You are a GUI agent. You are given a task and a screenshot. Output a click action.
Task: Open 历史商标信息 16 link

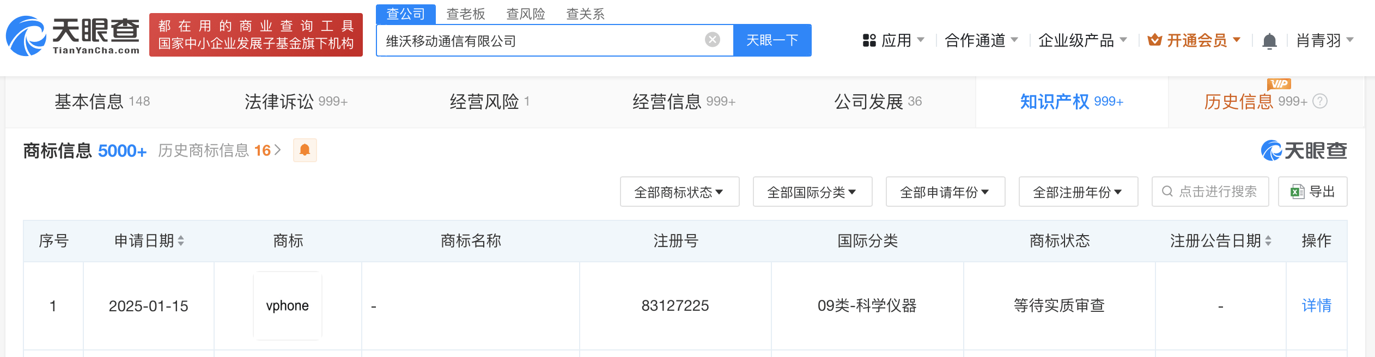coord(220,151)
